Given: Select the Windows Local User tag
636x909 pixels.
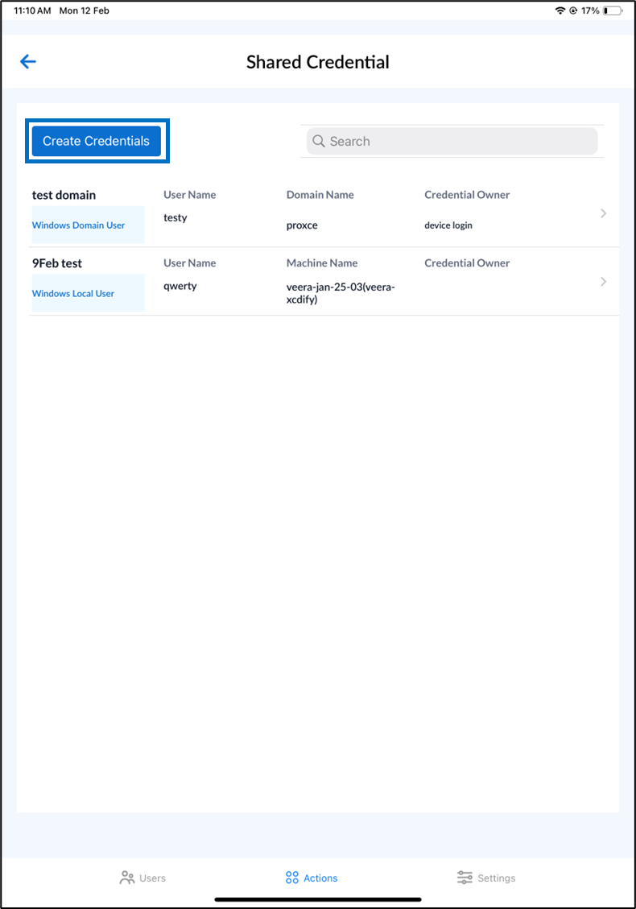Looking at the screenshot, I should [x=88, y=293].
